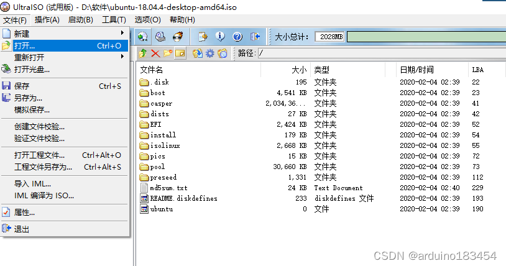Screen dimensions: 506x266
Task: Click the rename label icon in second toolbar
Action: [x=180, y=53]
